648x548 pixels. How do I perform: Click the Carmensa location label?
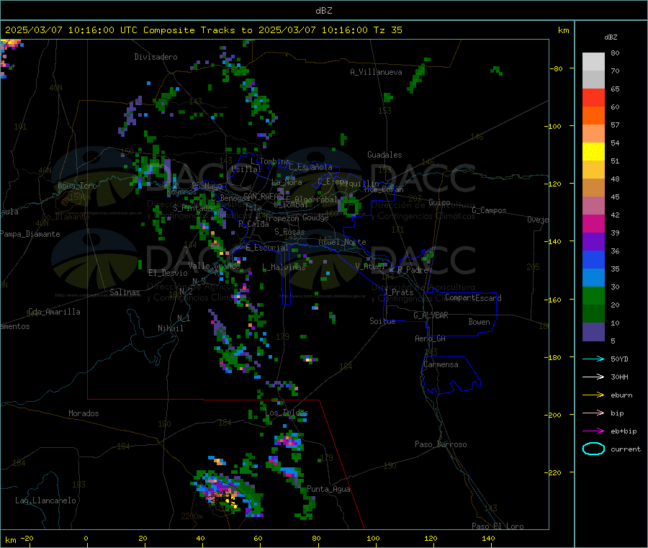(x=441, y=364)
